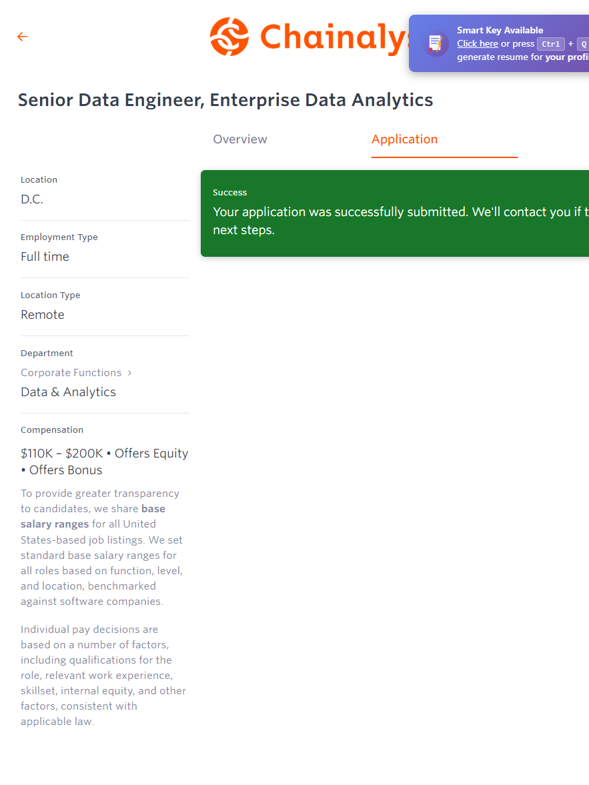This screenshot has height=785, width=589.
Task: Click the Data & Analytics department
Action: click(x=68, y=392)
